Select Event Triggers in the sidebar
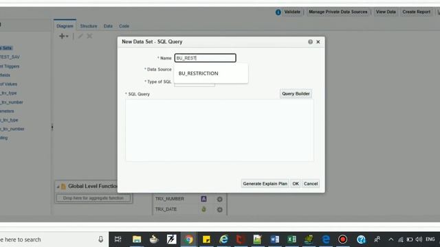The image size is (440, 247). [10, 67]
